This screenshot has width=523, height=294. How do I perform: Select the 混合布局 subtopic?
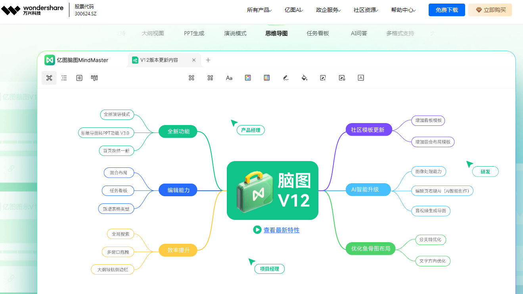119,173
